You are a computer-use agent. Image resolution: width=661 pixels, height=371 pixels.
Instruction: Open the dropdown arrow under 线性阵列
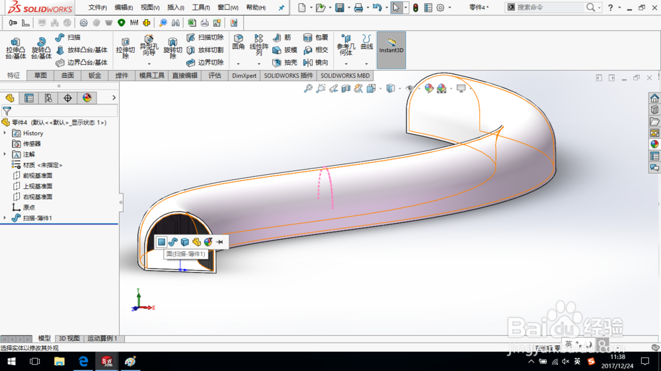pos(259,64)
